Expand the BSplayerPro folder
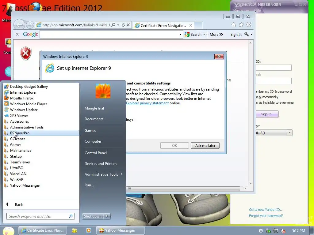This screenshot has width=314, height=235. 41,133
